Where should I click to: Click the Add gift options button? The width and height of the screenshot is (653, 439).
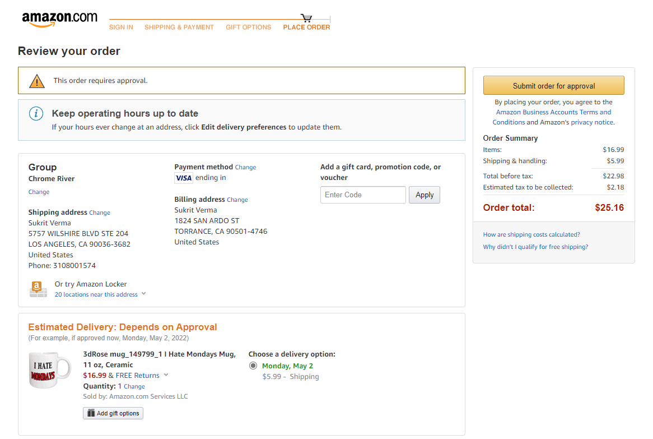(x=114, y=413)
